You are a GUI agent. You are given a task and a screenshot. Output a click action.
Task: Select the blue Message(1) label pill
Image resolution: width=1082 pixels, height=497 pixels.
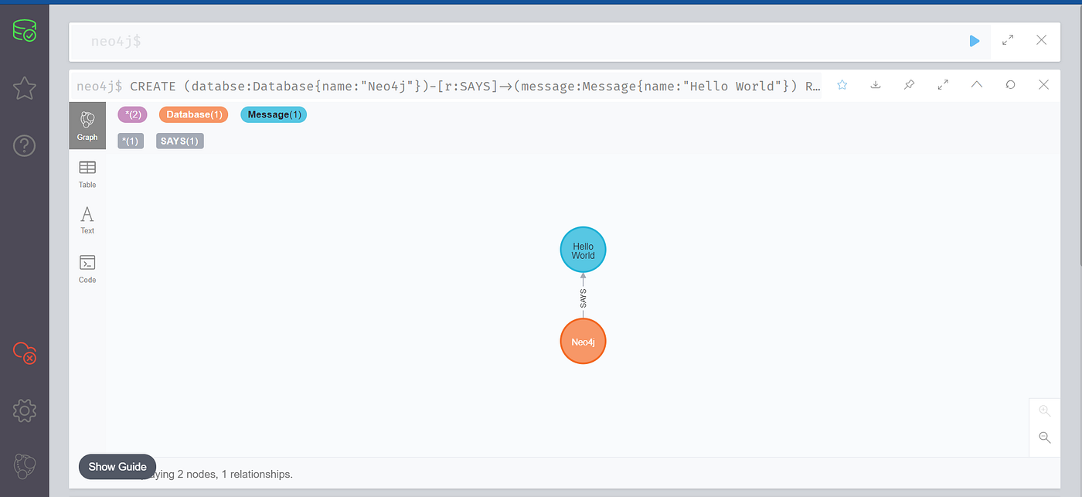pyautogui.click(x=273, y=114)
